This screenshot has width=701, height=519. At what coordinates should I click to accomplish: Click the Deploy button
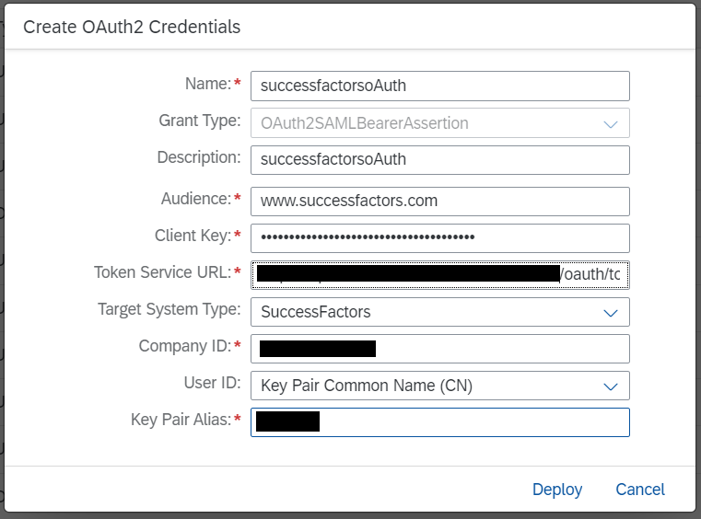point(557,490)
